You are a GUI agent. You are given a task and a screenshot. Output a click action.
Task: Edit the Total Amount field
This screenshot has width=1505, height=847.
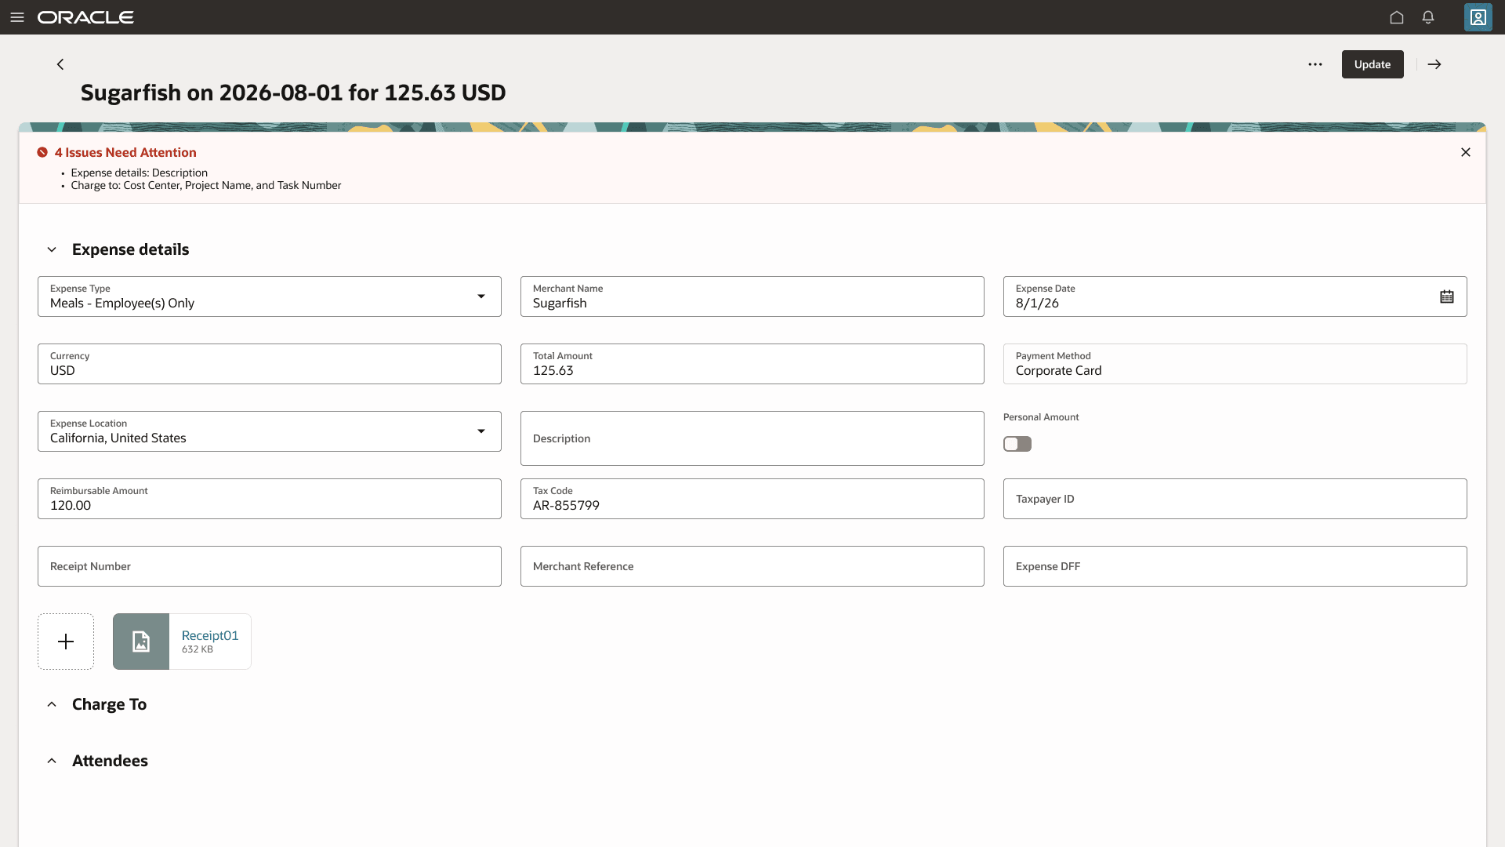752,364
